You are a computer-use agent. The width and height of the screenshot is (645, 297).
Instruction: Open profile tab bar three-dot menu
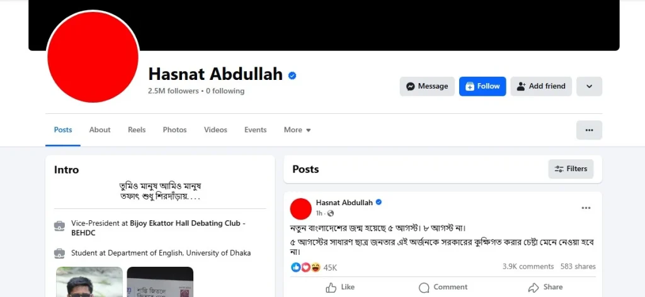pyautogui.click(x=589, y=130)
